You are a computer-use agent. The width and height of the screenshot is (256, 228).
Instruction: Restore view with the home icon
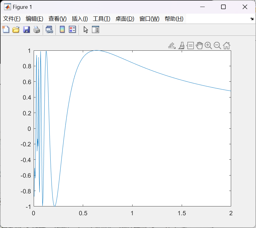tap(227, 46)
